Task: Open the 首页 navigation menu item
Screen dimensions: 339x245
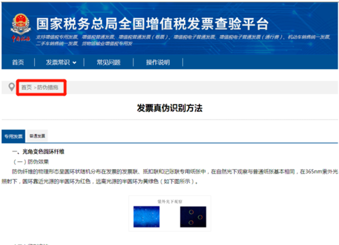Action: (18, 62)
